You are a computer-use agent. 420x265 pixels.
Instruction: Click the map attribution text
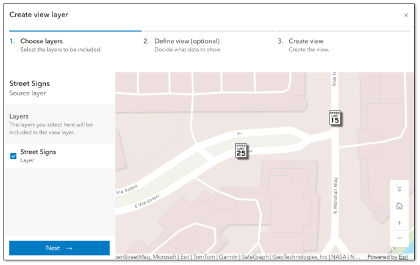pos(237,257)
